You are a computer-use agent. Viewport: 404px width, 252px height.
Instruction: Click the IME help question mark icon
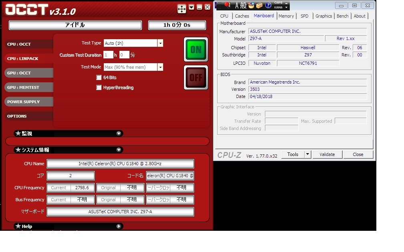point(268,5)
